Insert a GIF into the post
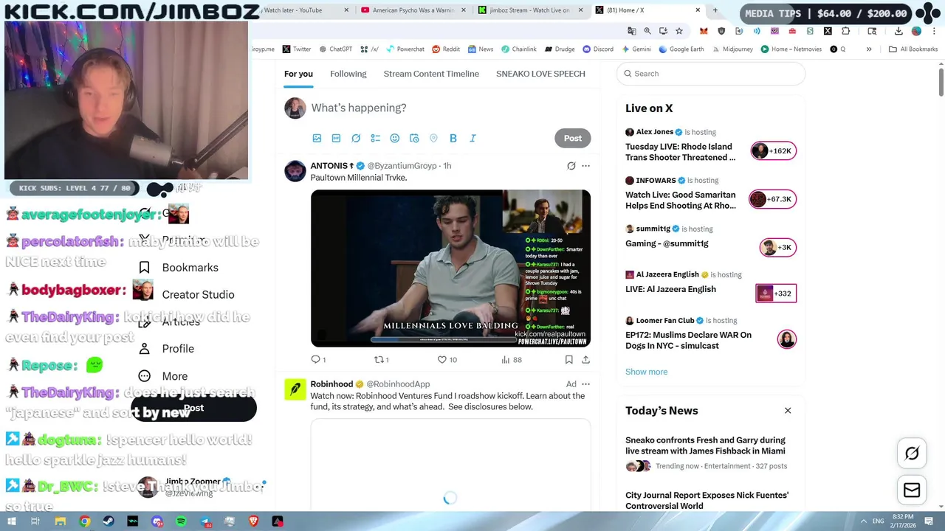Screen dimensions: 945x531 click(336, 138)
